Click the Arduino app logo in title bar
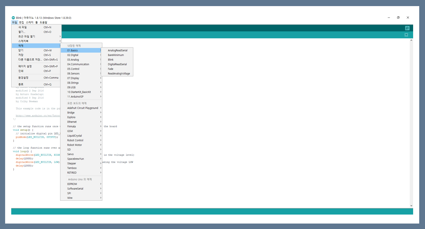 click(x=13, y=18)
